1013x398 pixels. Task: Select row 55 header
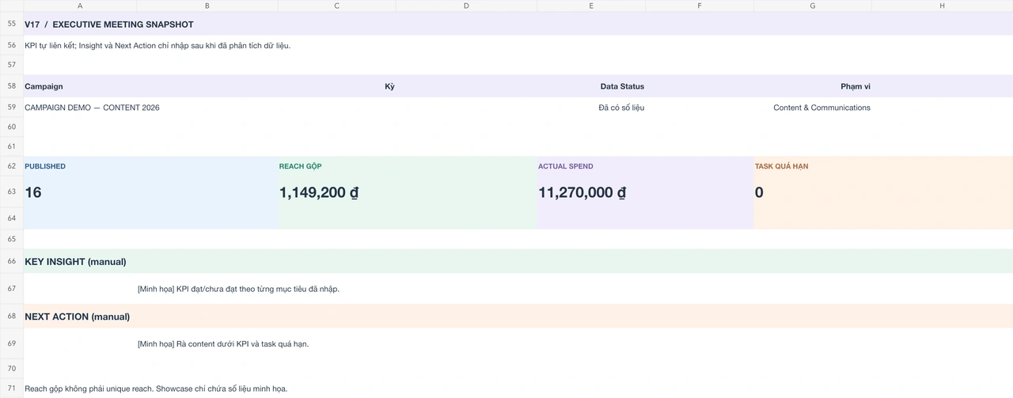click(x=12, y=24)
